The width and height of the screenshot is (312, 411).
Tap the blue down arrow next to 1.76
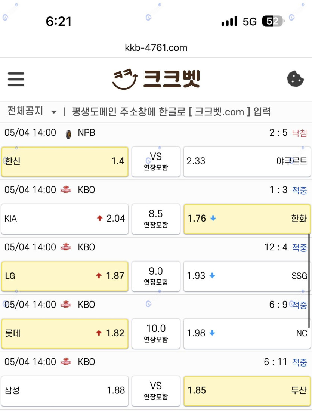(213, 218)
